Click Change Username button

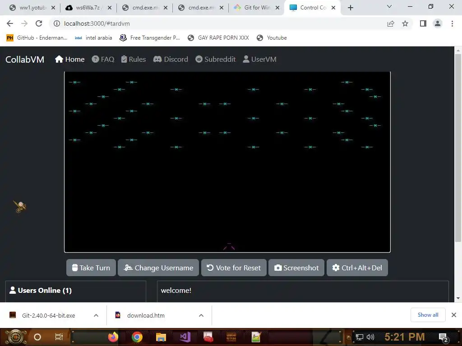(158, 268)
